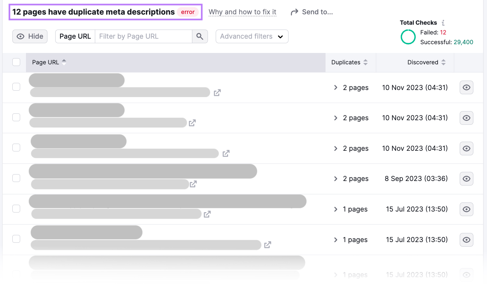
Task: Click the Send to arrow icon
Action: point(294,12)
